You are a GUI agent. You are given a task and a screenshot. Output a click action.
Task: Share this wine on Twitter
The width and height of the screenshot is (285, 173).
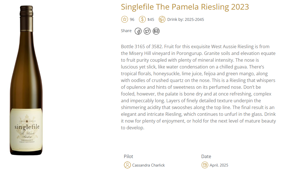click(x=147, y=31)
